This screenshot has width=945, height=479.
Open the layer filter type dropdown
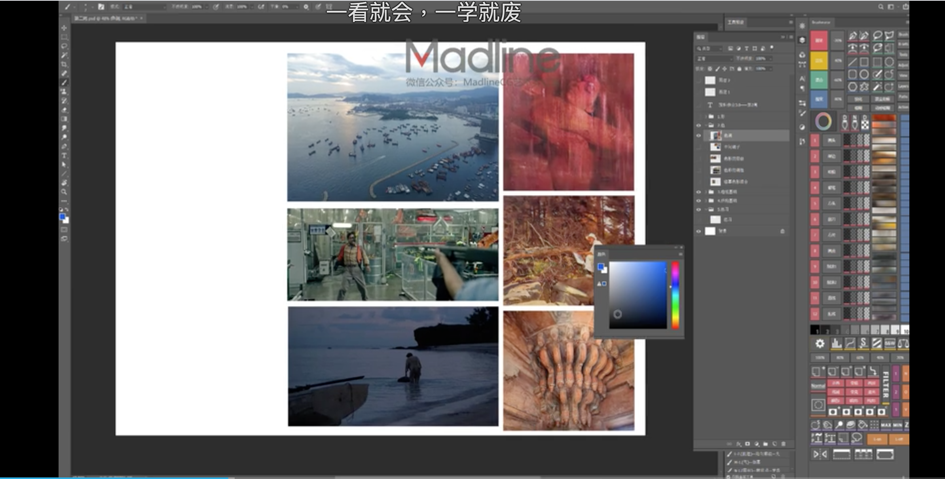[x=708, y=49]
